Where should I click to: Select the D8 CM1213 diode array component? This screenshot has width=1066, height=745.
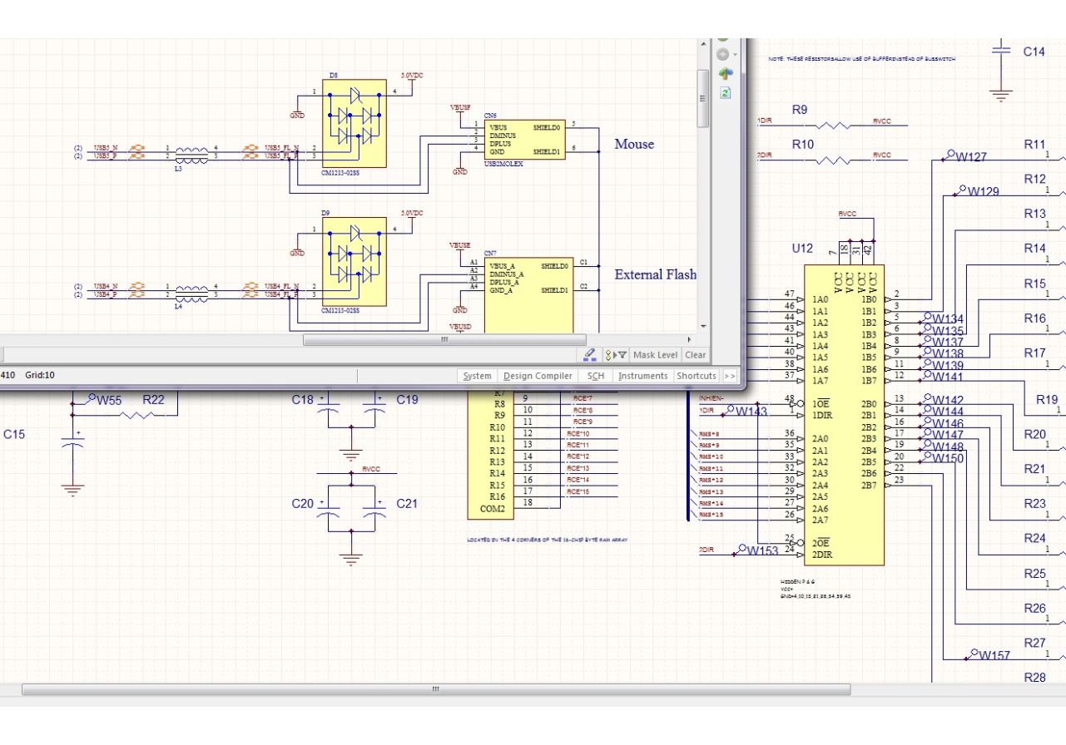point(355,123)
